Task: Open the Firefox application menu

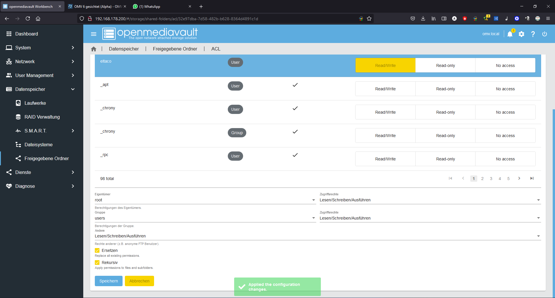Action: (548, 18)
